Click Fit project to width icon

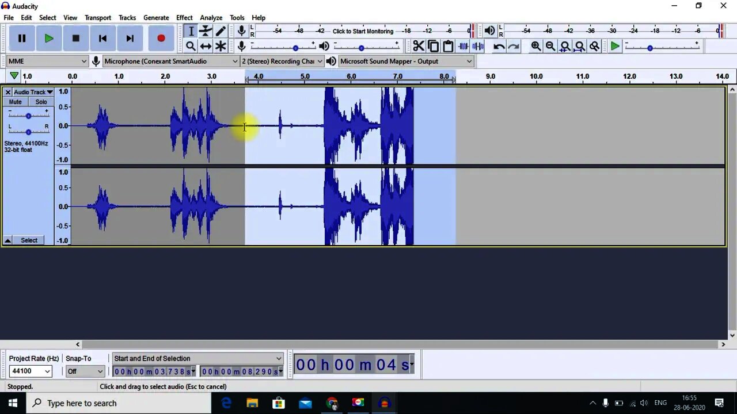[580, 46]
